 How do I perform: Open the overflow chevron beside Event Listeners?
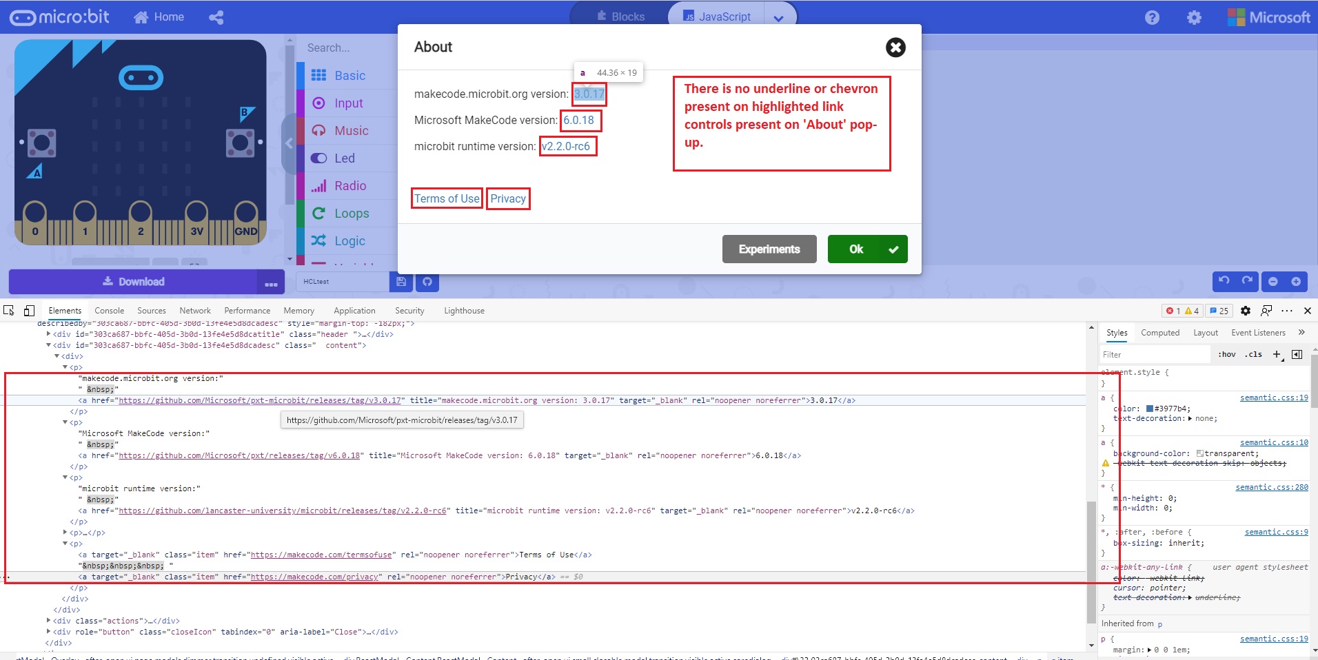click(x=1302, y=332)
